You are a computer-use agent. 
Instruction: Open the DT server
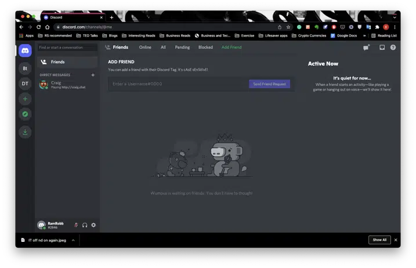pos(25,84)
